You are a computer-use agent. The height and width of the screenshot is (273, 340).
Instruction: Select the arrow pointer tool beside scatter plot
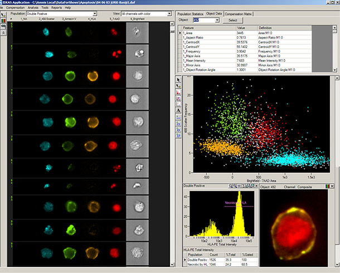[179, 80]
